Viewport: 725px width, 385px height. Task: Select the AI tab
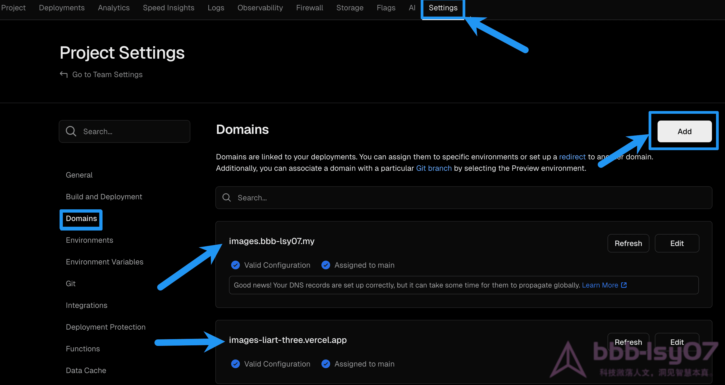pyautogui.click(x=412, y=8)
